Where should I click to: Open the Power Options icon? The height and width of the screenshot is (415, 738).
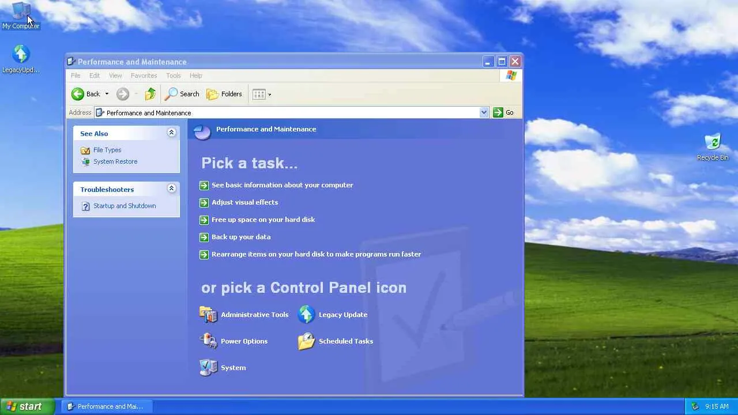click(208, 341)
